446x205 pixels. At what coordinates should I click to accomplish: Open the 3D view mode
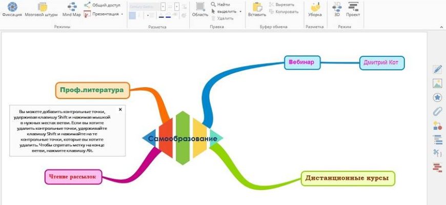(337, 7)
